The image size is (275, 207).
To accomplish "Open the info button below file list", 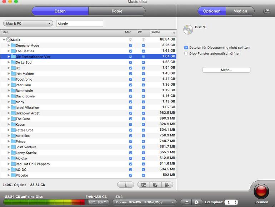I will click(126, 185).
